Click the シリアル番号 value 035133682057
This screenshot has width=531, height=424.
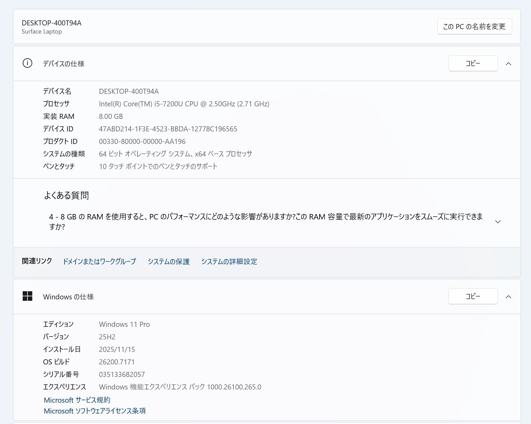pyautogui.click(x=122, y=375)
